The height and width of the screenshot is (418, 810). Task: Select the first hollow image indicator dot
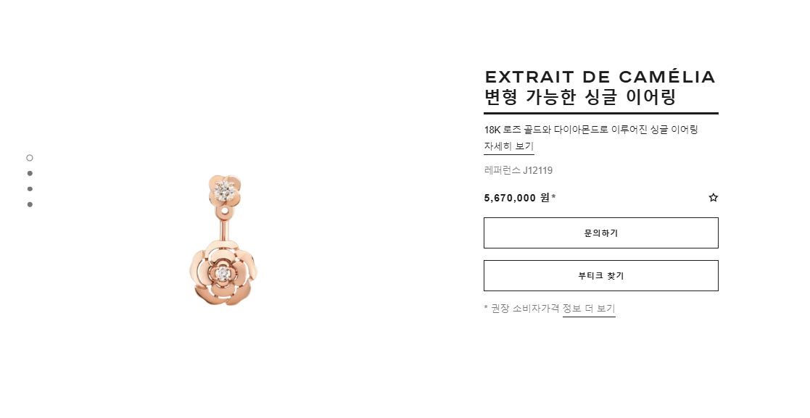point(30,158)
